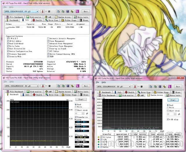Click save floppy icon in Benchmark window
Image resolution: width=186 pixels, height=152 pixels.
pyautogui.click(x=68, y=86)
